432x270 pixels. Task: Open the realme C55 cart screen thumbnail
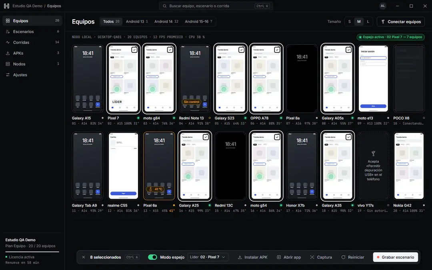coord(123,166)
